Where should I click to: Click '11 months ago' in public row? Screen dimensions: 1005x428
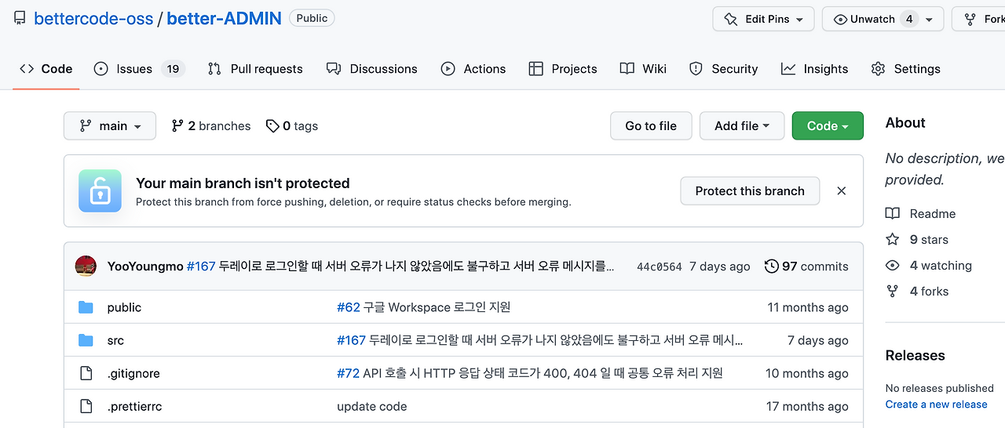[808, 307]
